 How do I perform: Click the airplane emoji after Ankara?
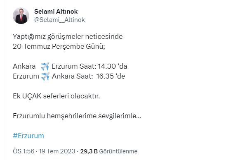45,66
